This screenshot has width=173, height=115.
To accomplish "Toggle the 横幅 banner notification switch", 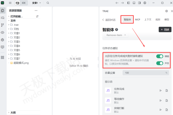I will [159, 56].
